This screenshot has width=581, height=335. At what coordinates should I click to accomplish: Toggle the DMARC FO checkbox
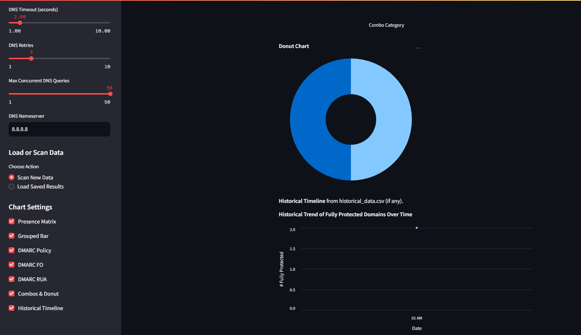coord(12,265)
